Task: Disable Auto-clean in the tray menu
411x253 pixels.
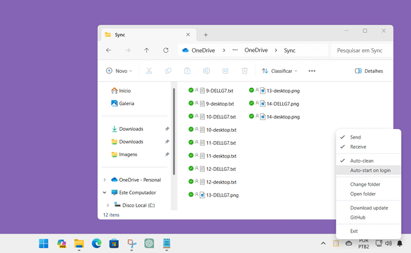Action: [x=362, y=161]
